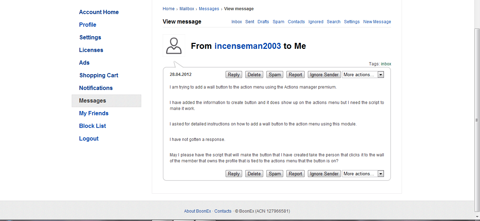
Task: Click Logout in the sidebar
Action: coord(89,138)
